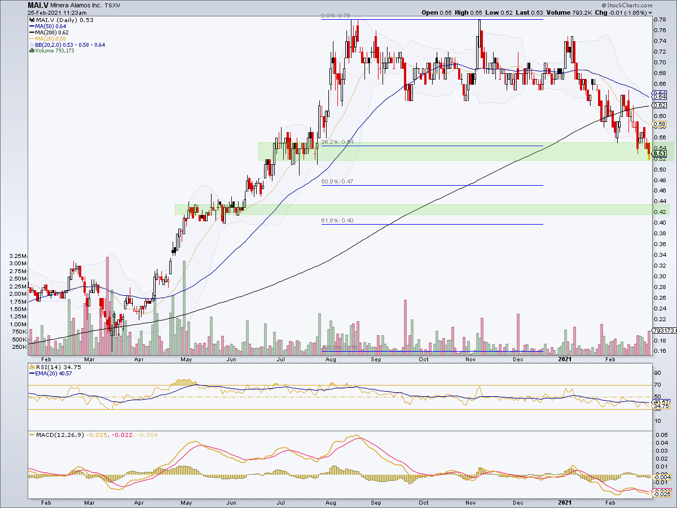Click the Nov label on the price panel axis
This screenshot has width=677, height=508.
pyautogui.click(x=472, y=358)
